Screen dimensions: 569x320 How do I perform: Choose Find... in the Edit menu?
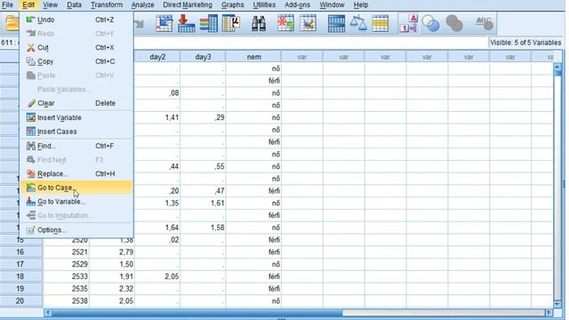point(76,146)
